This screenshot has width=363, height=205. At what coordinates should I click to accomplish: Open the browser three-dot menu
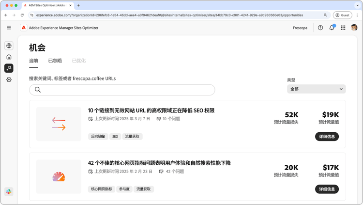click(x=357, y=15)
